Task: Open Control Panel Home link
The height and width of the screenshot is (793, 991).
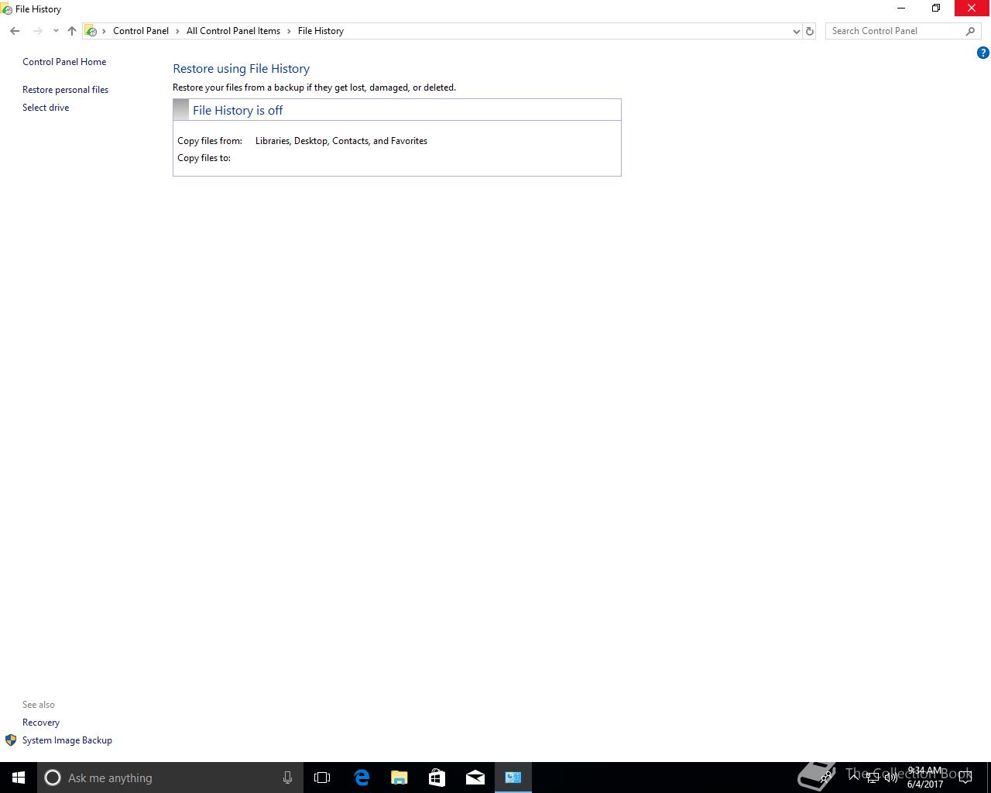Action: (x=64, y=62)
